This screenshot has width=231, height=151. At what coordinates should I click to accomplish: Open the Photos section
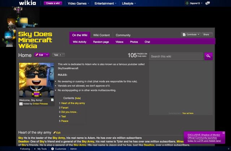[x=134, y=42]
